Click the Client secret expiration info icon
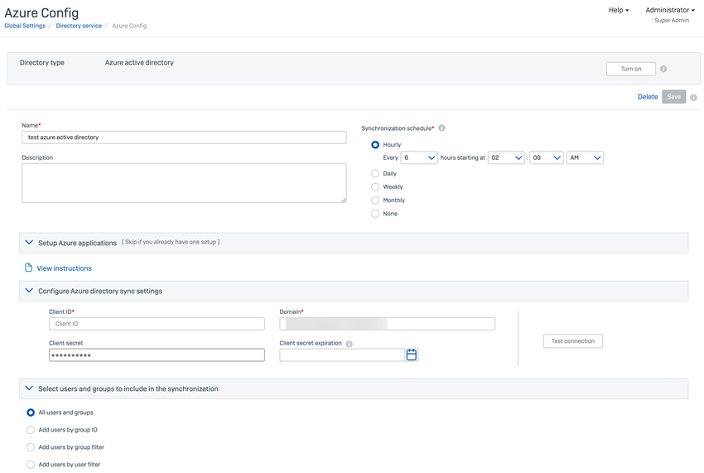Image resolution: width=704 pixels, height=473 pixels. coord(350,344)
